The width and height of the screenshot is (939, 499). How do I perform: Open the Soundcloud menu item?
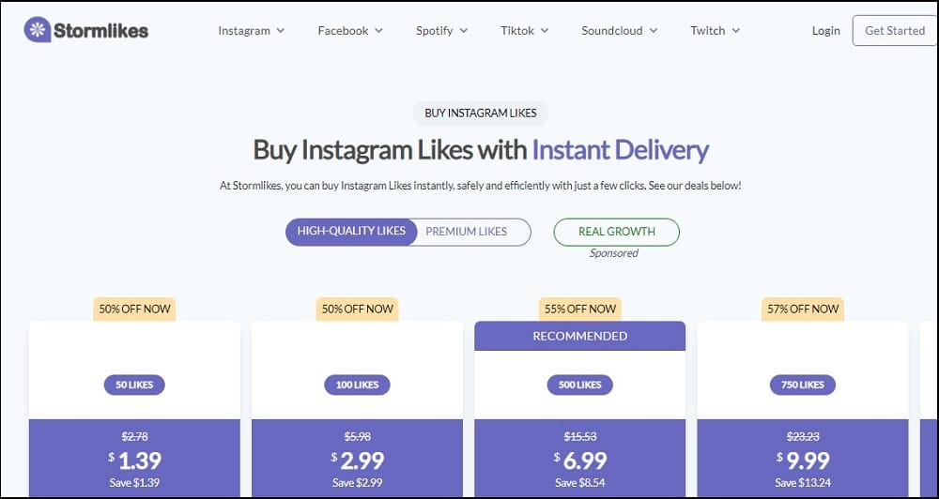coord(619,31)
